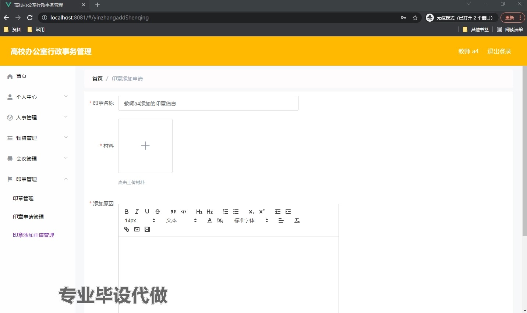
Task: Toggle underline formatting in editor
Action: pos(147,212)
